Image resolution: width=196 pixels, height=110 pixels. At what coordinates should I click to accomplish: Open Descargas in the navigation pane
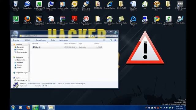pos(20,47)
